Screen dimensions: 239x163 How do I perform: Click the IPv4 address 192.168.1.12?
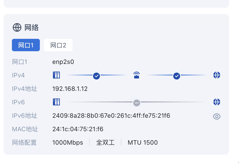(70, 89)
